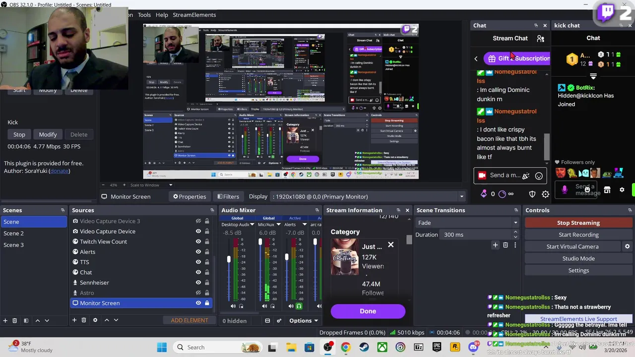Image resolution: width=635 pixels, height=357 pixels.
Task: Stop the live stream
Action: [578, 223]
